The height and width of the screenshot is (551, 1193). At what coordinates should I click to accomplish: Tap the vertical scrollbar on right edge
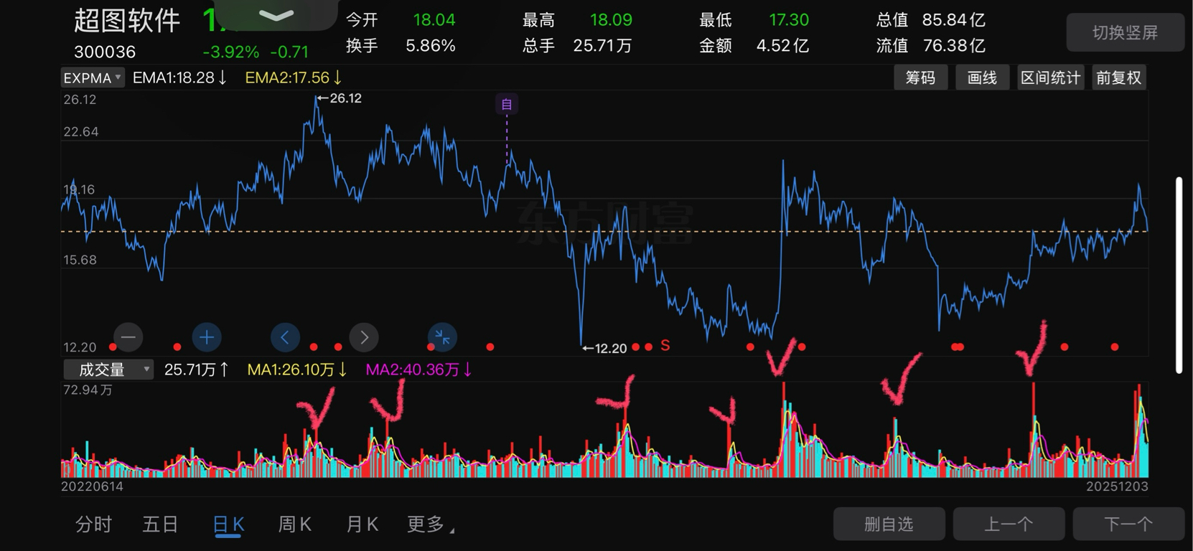pyautogui.click(x=1179, y=275)
